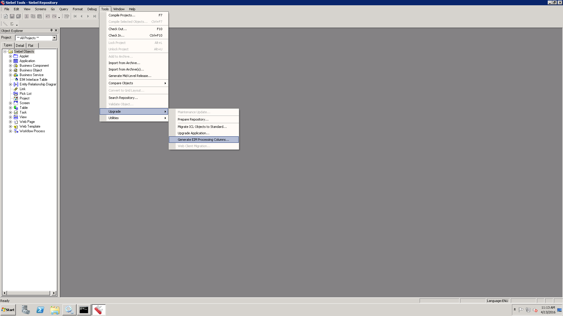This screenshot has width=563, height=316.
Task: Click the New Object wizard toolbar icon
Action: point(6,16)
